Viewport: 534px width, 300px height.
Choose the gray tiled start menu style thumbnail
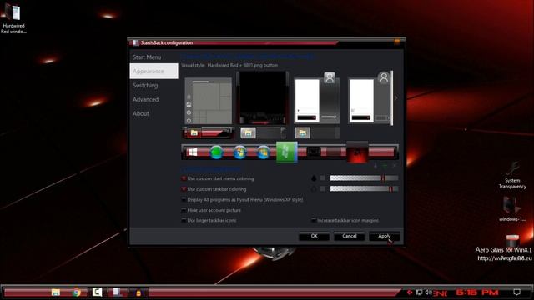(x=209, y=102)
